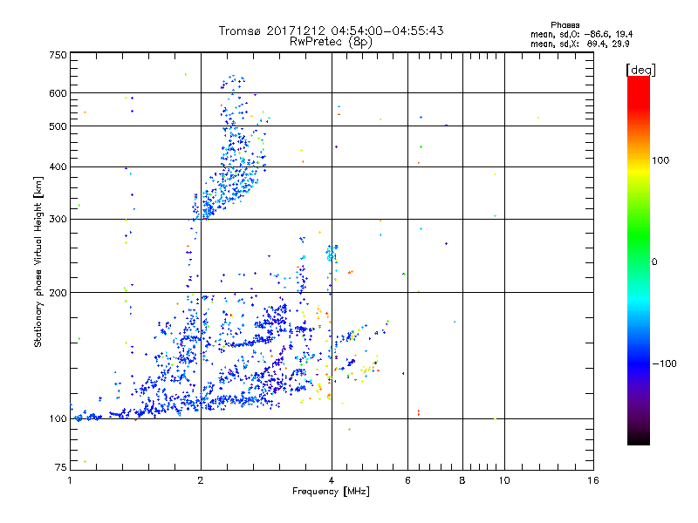
Task: Click the colorbar tick label '-100'
Action: coord(664,363)
